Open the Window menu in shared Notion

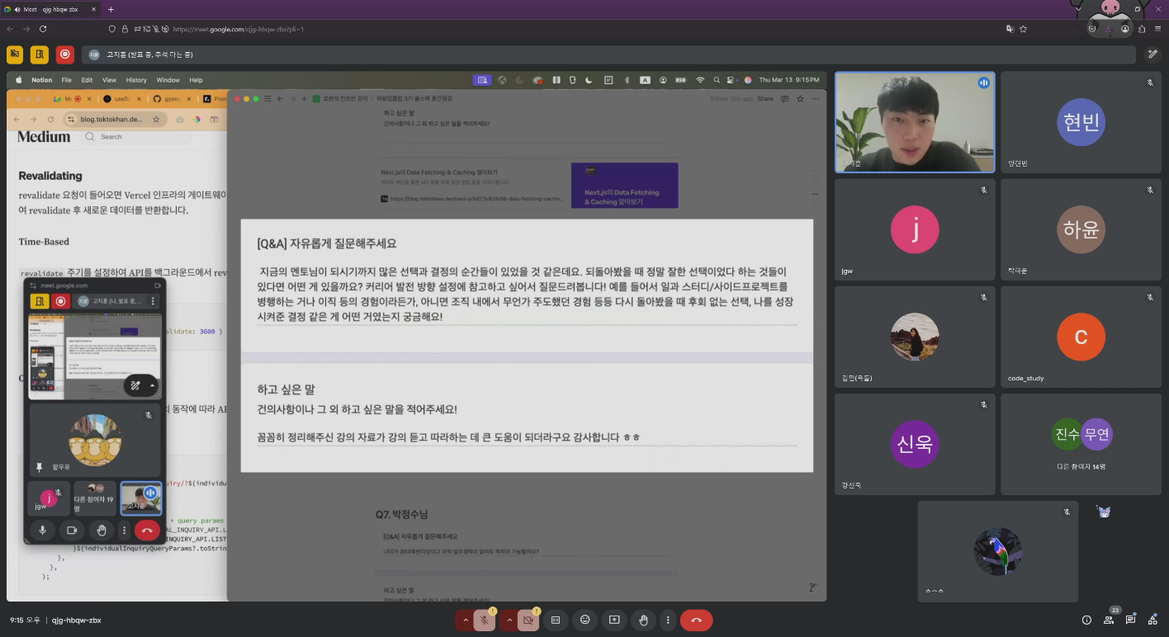[x=168, y=80]
